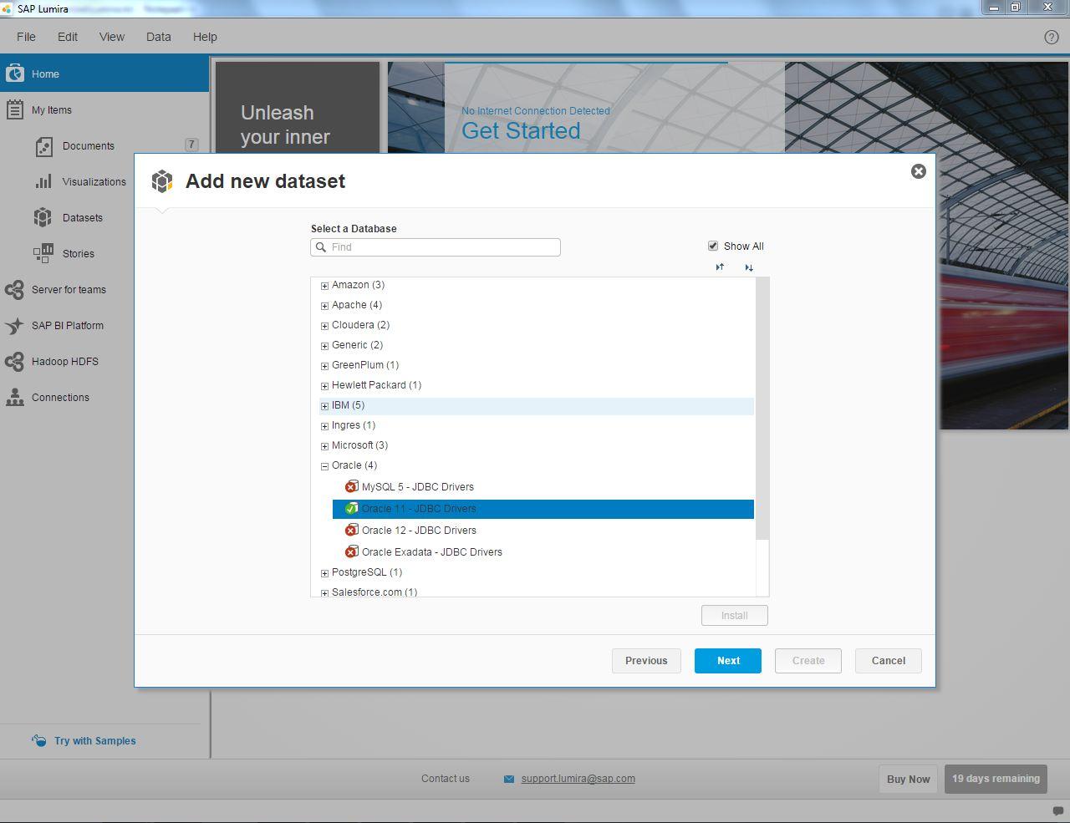Image resolution: width=1070 pixels, height=823 pixels.
Task: Open the Help menu
Action: [205, 37]
